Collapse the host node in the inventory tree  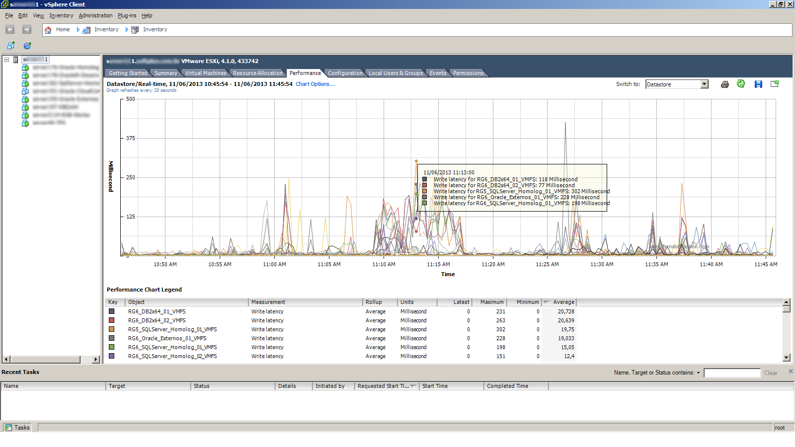7,60
